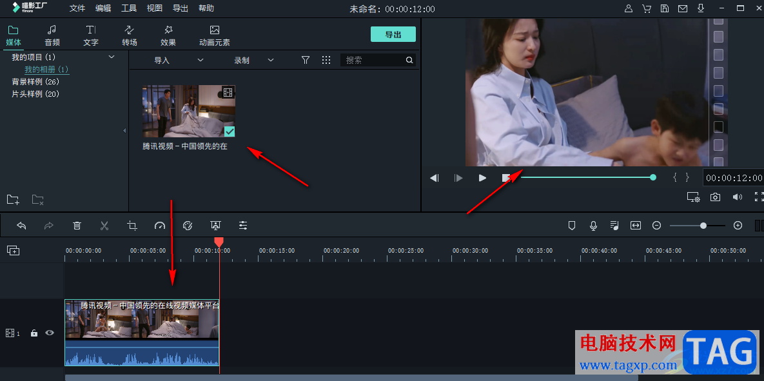Viewport: 764px width, 381px height.
Task: Open the audio mixer icon
Action: (614, 225)
